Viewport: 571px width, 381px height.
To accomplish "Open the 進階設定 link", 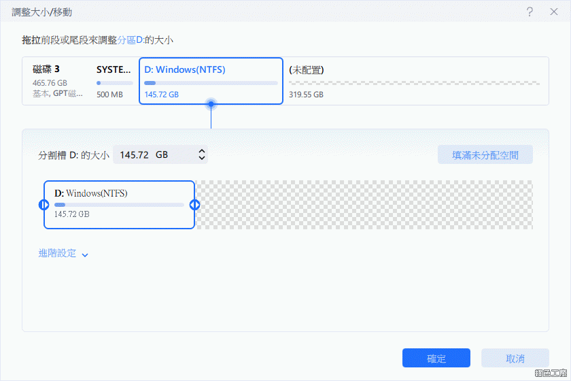I will tap(57, 253).
